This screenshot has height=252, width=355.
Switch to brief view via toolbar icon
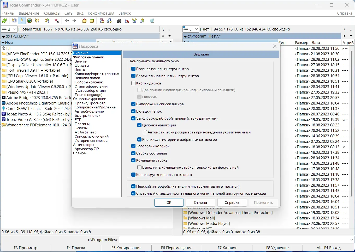[x=14, y=21]
